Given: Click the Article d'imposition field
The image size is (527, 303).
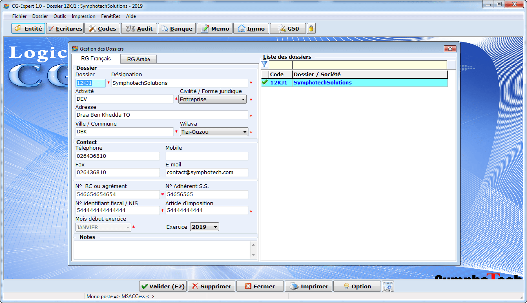Looking at the screenshot, I should [207, 210].
